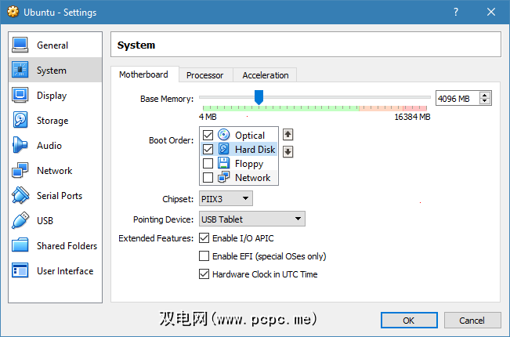
Task: Open the Pointing Device USB Tablet dropdown
Action: click(x=252, y=219)
